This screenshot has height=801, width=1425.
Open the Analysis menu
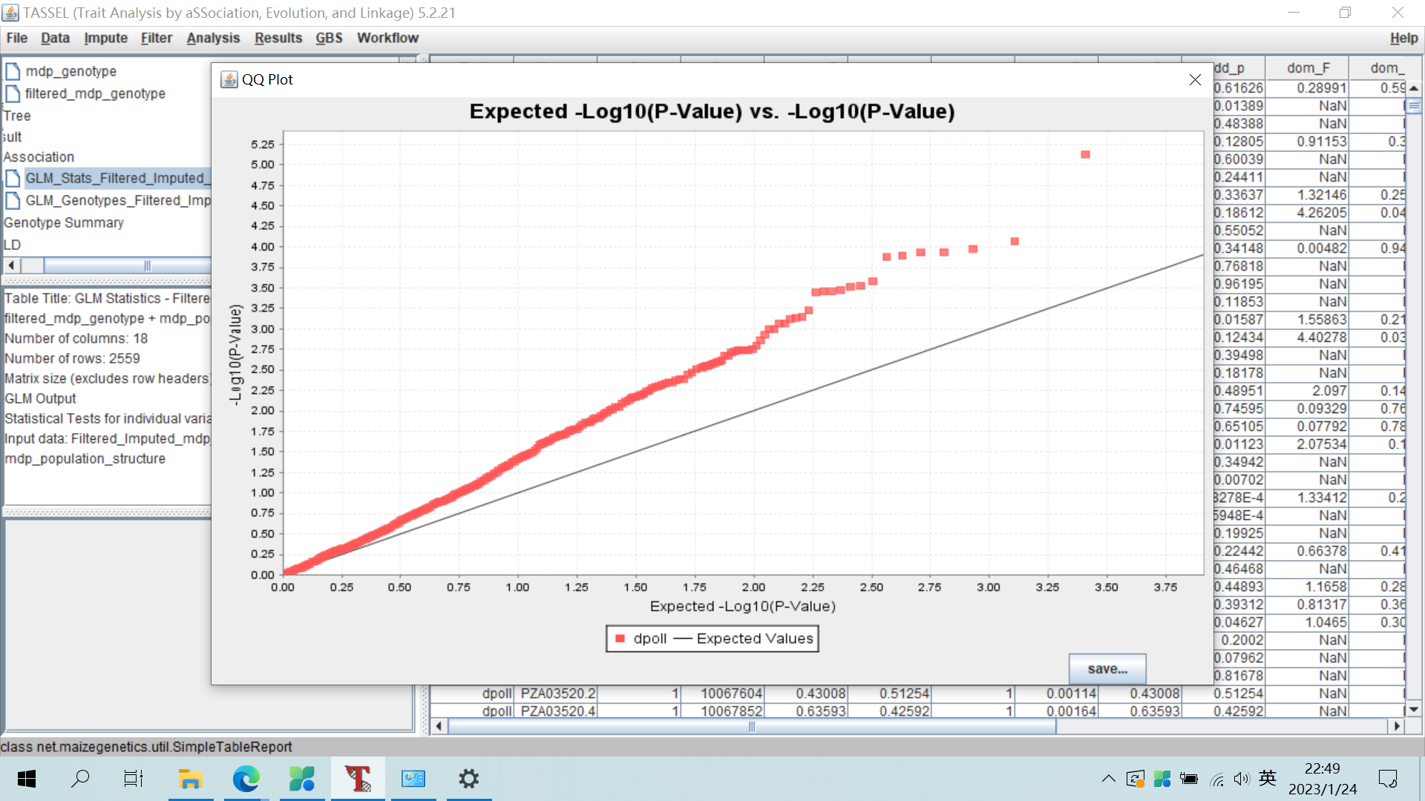tap(213, 38)
